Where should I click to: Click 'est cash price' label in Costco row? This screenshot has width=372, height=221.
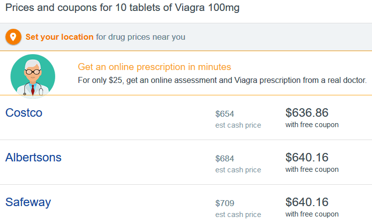click(x=238, y=125)
